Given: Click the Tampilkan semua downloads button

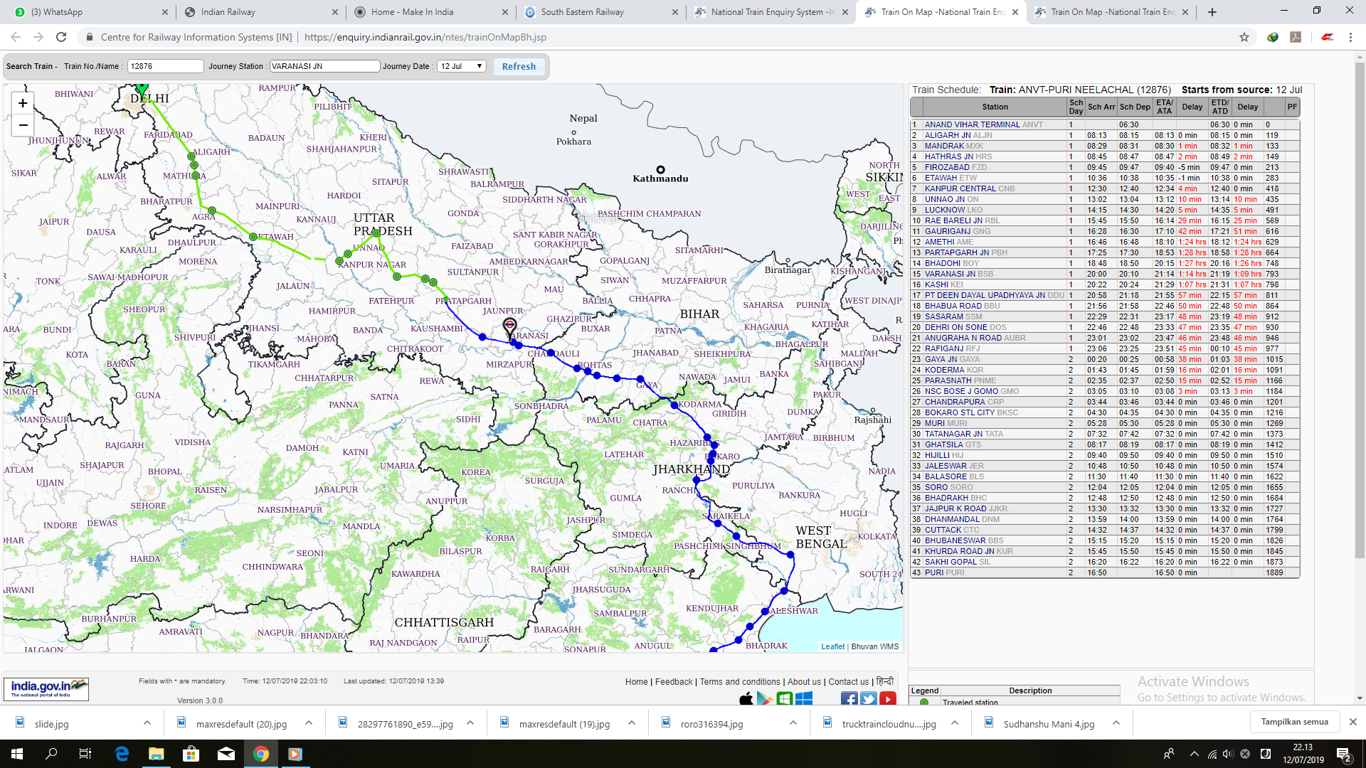Looking at the screenshot, I should click(1294, 722).
